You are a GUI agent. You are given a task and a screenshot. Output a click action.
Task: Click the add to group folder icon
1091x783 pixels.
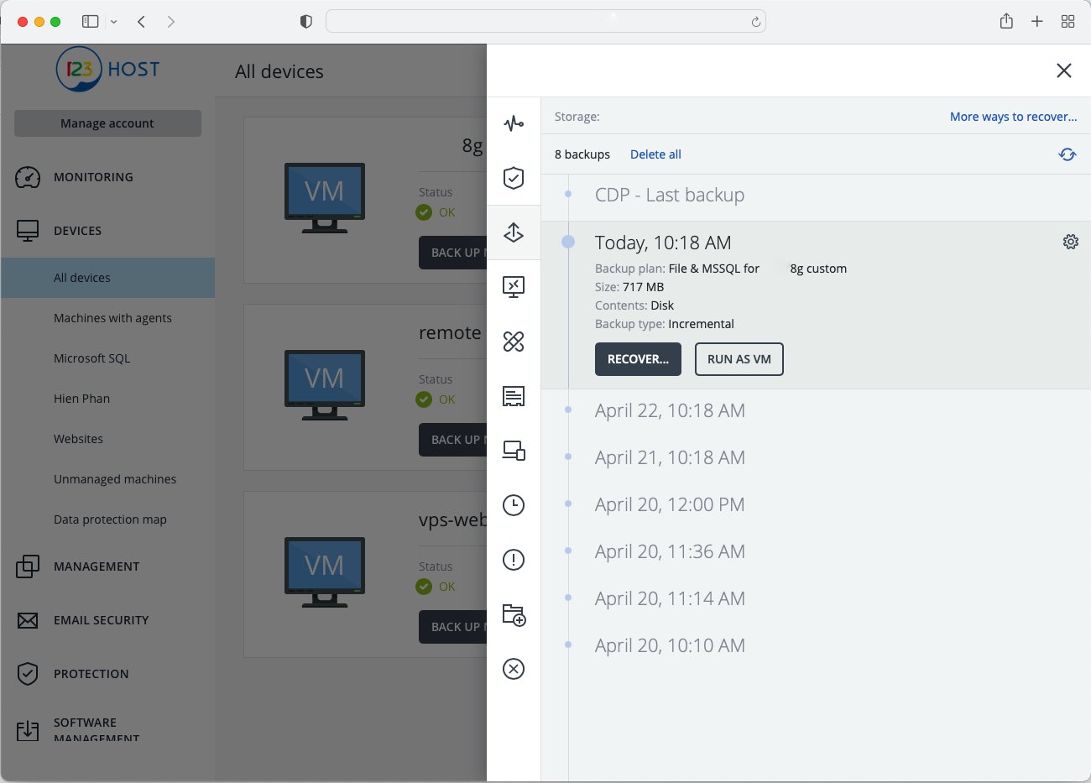(x=514, y=614)
